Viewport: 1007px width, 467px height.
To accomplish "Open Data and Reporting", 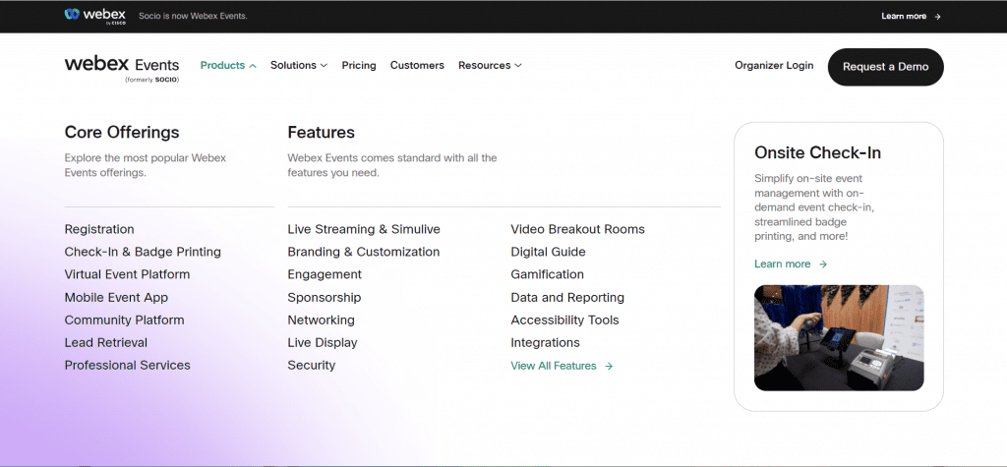I will point(567,298).
